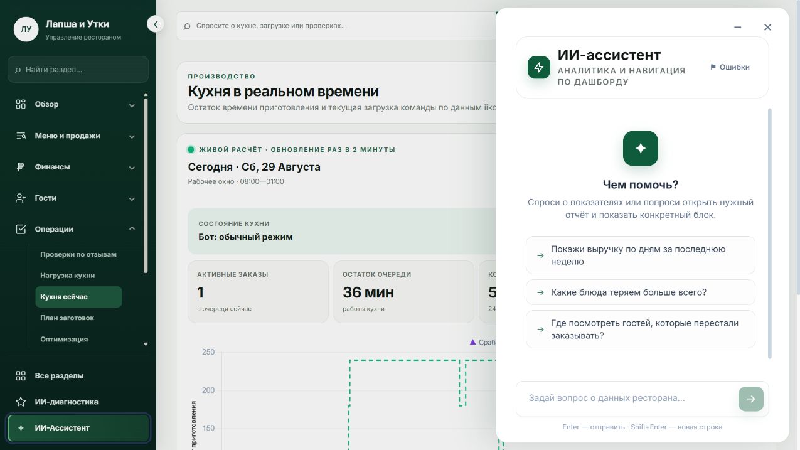This screenshot has width=800, height=450.
Task: Click the search magnifier in top bar
Action: click(x=187, y=26)
